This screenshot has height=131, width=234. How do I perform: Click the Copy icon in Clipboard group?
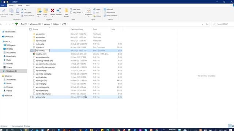pyautogui.click(x=11, y=11)
